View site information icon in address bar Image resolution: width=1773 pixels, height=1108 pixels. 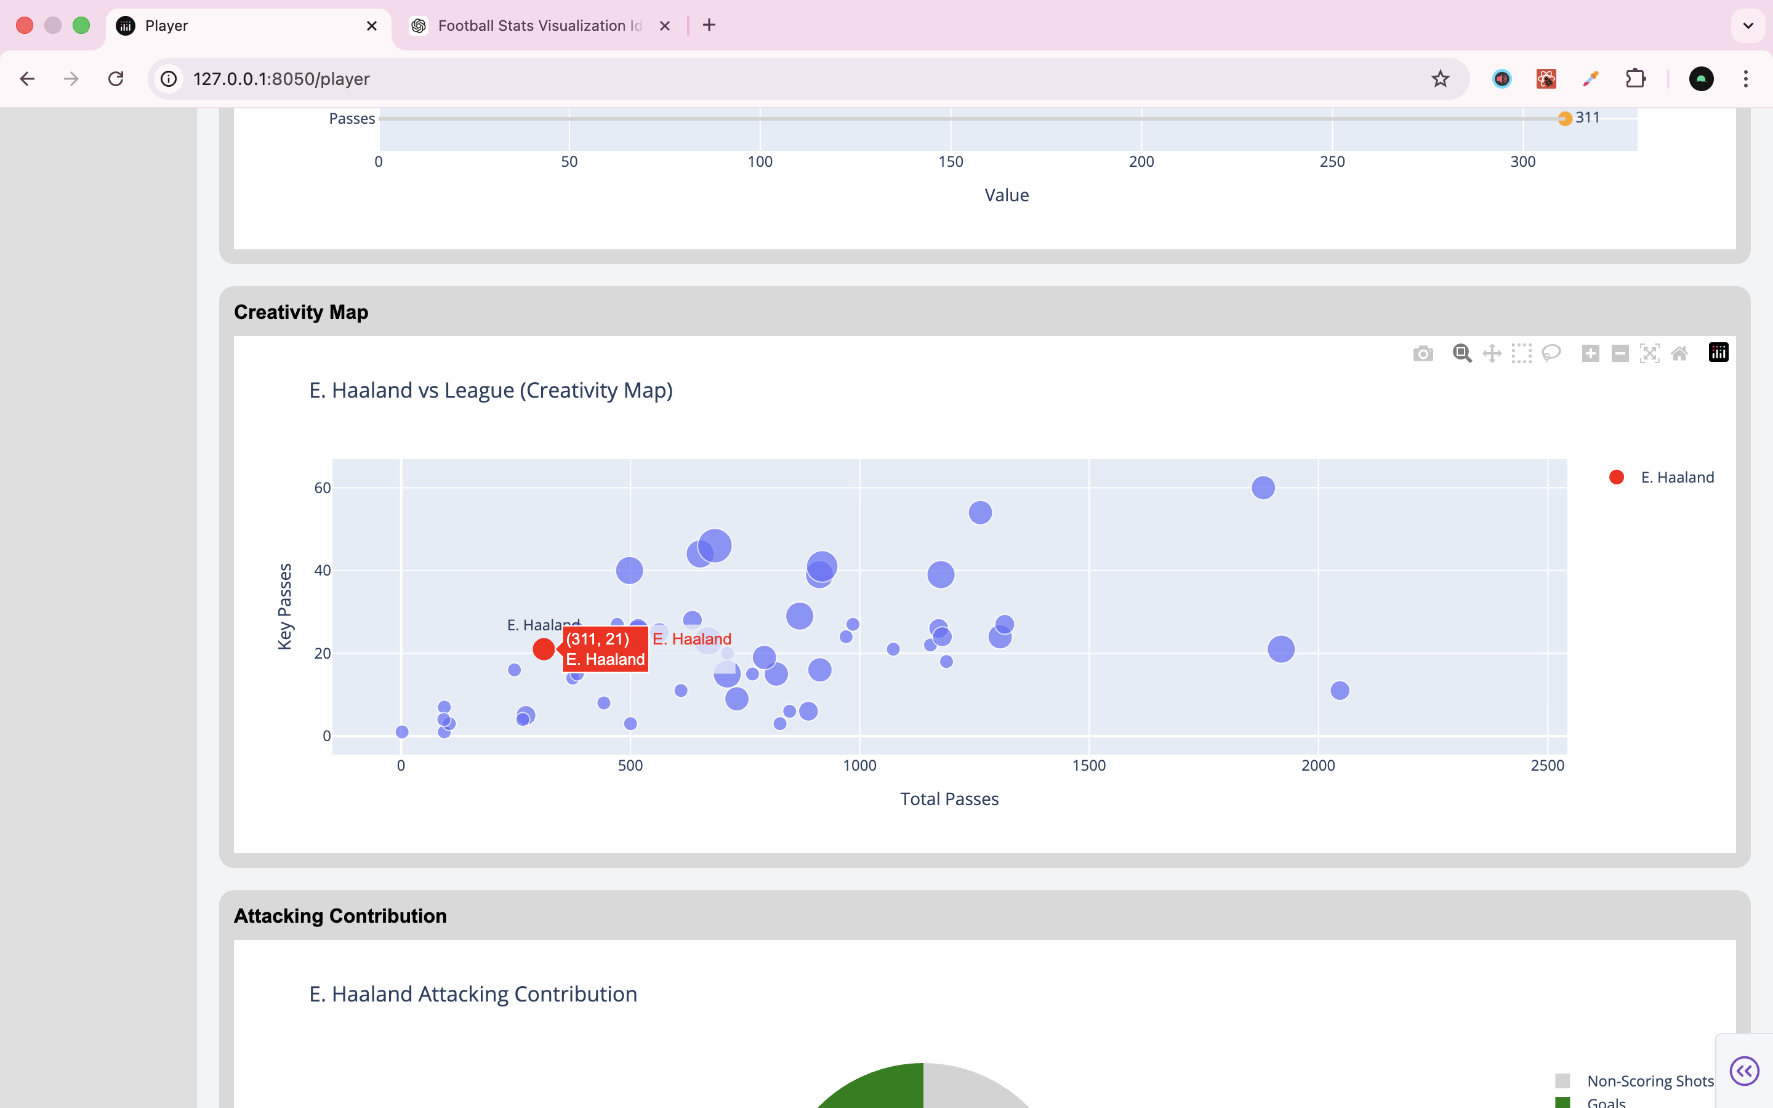pos(169,78)
